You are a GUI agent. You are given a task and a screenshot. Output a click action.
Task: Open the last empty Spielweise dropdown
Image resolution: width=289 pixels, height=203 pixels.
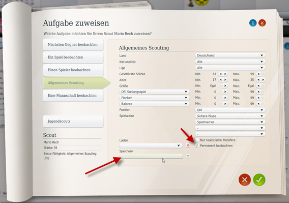tap(230, 134)
